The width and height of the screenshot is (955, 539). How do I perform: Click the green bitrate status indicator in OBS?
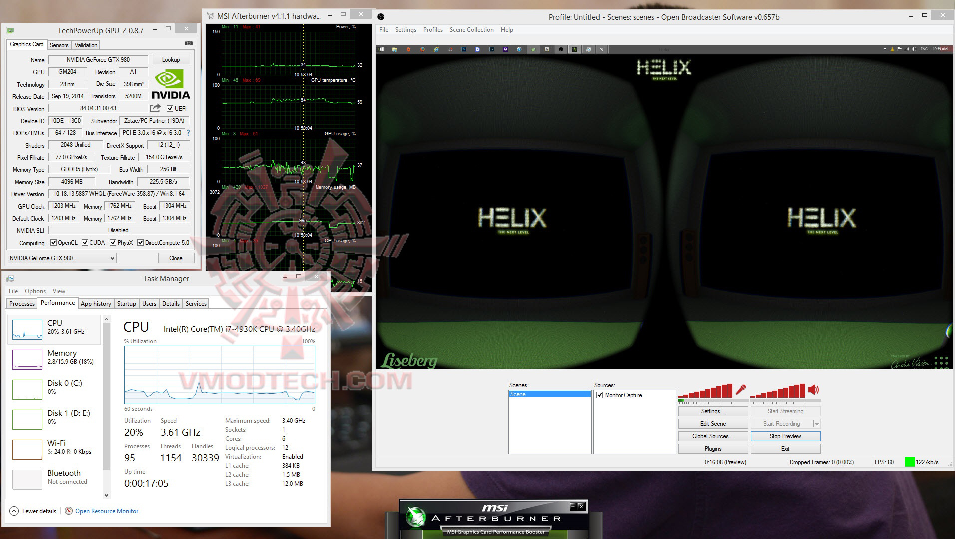point(909,462)
